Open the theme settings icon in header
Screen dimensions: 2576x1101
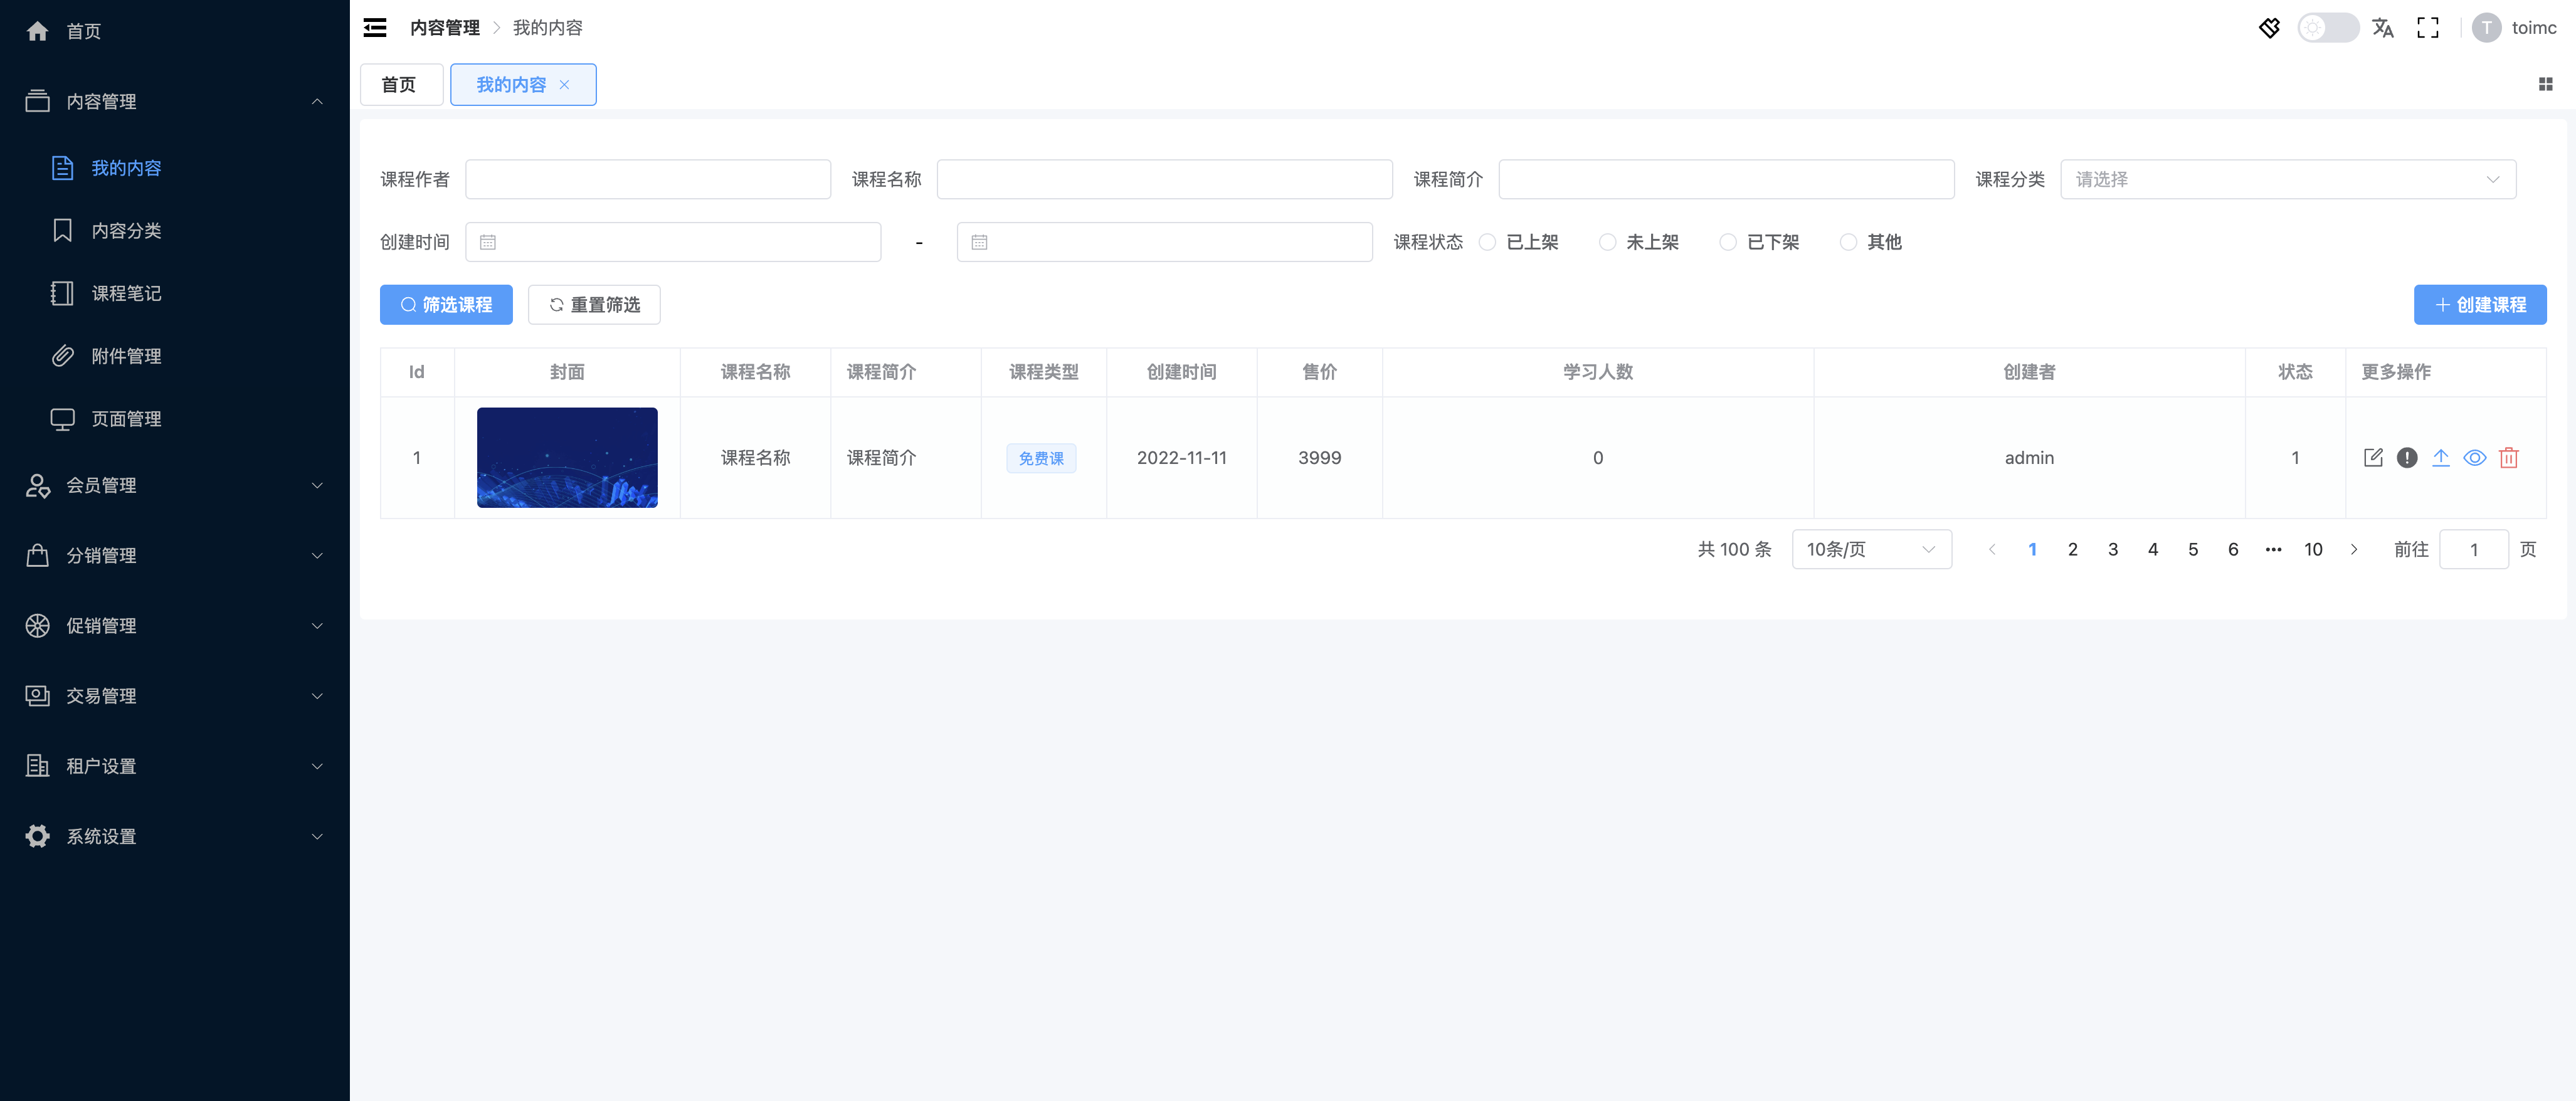tap(2269, 28)
